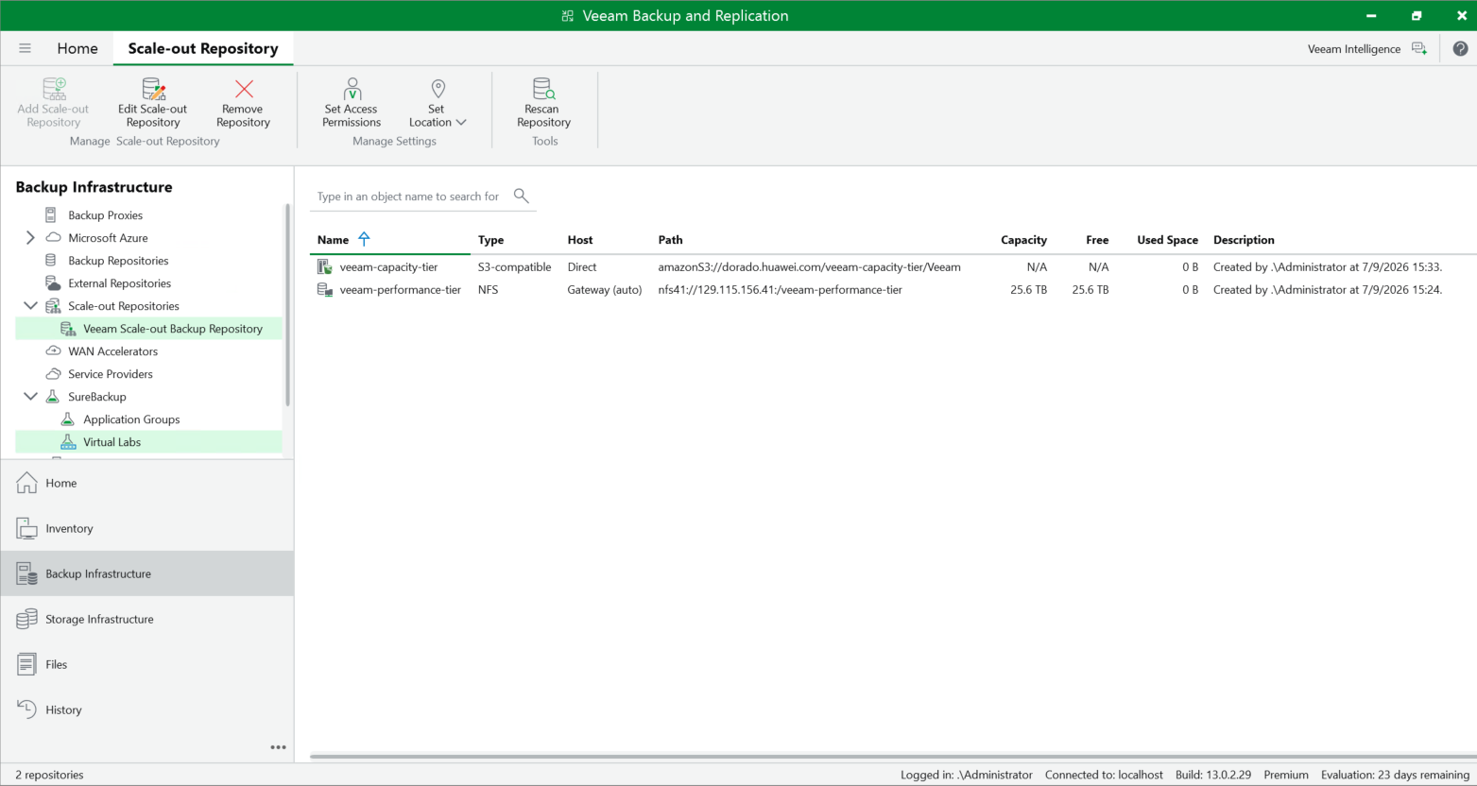Show more navigation options via ellipsis

coord(278,747)
